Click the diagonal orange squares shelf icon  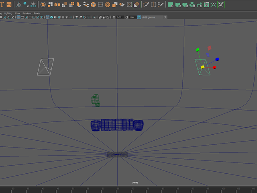[x=115, y=4]
